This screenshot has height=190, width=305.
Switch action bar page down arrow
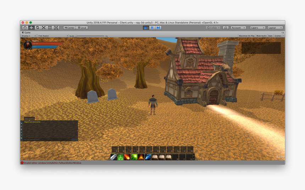click(x=194, y=159)
